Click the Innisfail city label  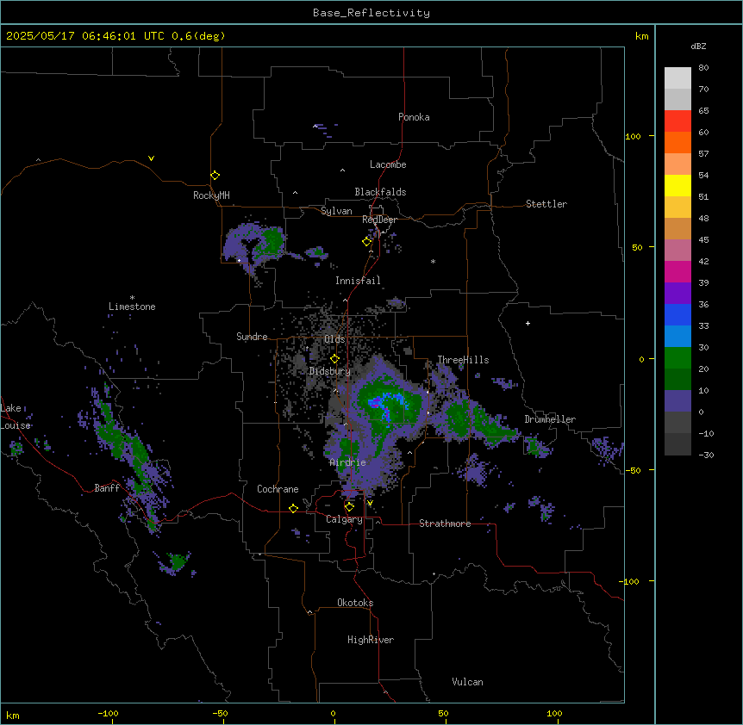pos(358,281)
